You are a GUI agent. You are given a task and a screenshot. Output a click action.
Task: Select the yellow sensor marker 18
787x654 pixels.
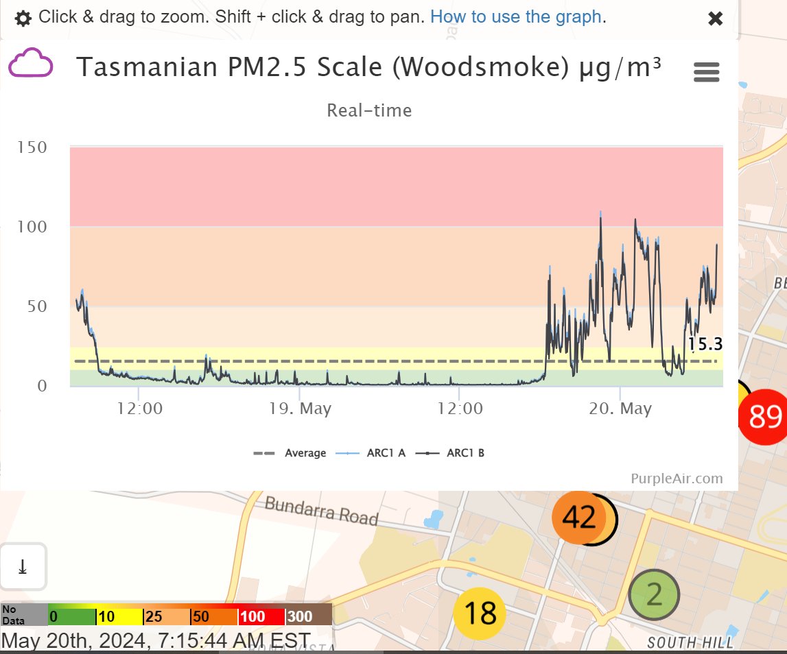(480, 613)
